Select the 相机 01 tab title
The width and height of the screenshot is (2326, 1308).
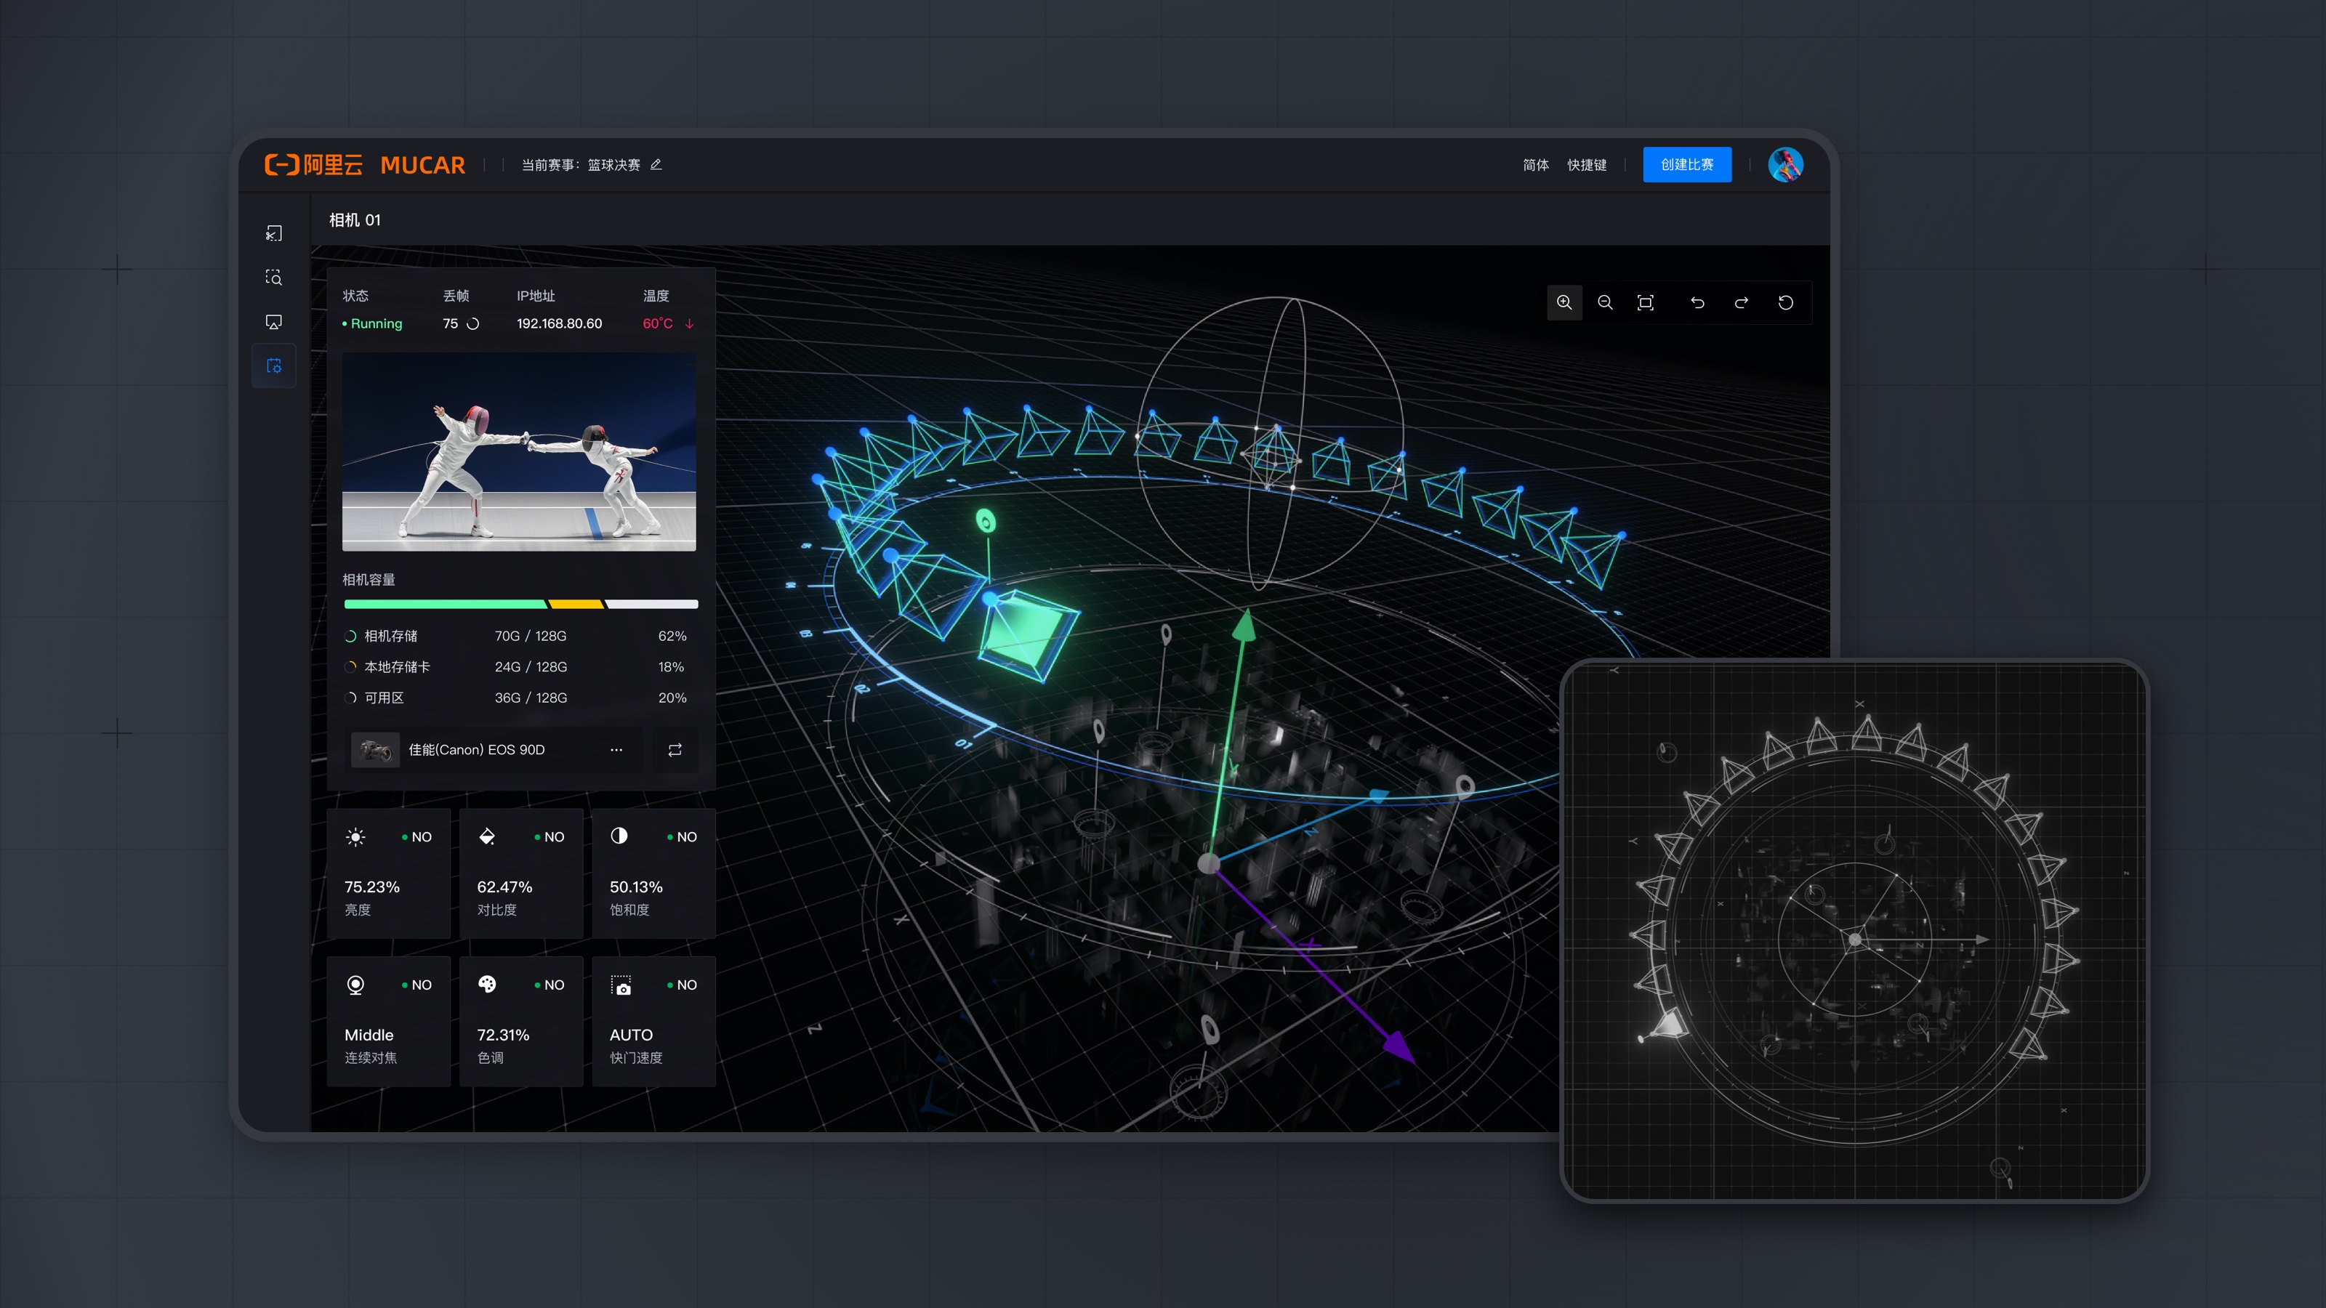pos(355,219)
